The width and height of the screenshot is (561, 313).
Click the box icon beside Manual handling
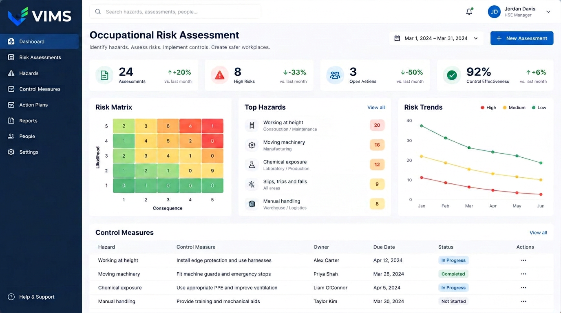[252, 204]
